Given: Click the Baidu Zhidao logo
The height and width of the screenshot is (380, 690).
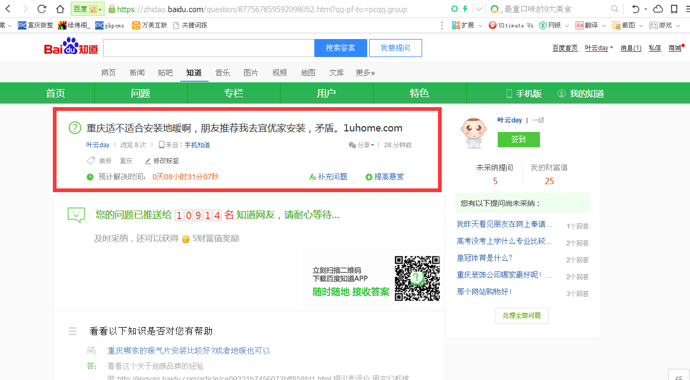Looking at the screenshot, I should (x=71, y=47).
